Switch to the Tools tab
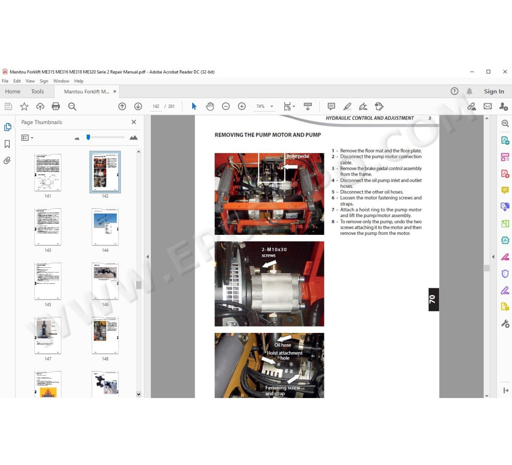 (37, 91)
